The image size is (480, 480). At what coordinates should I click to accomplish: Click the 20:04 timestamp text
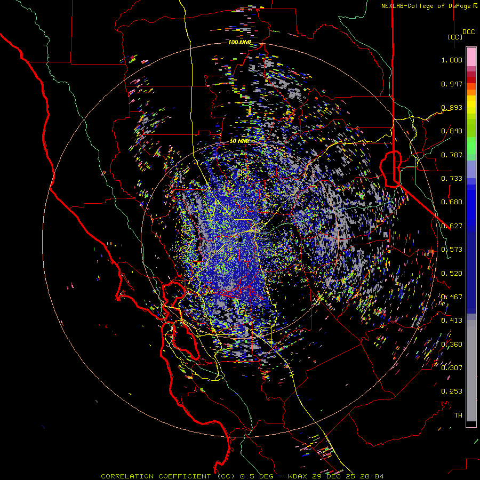point(372,476)
